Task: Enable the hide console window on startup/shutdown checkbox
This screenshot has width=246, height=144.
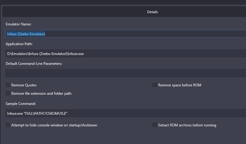Action: tap(8, 125)
